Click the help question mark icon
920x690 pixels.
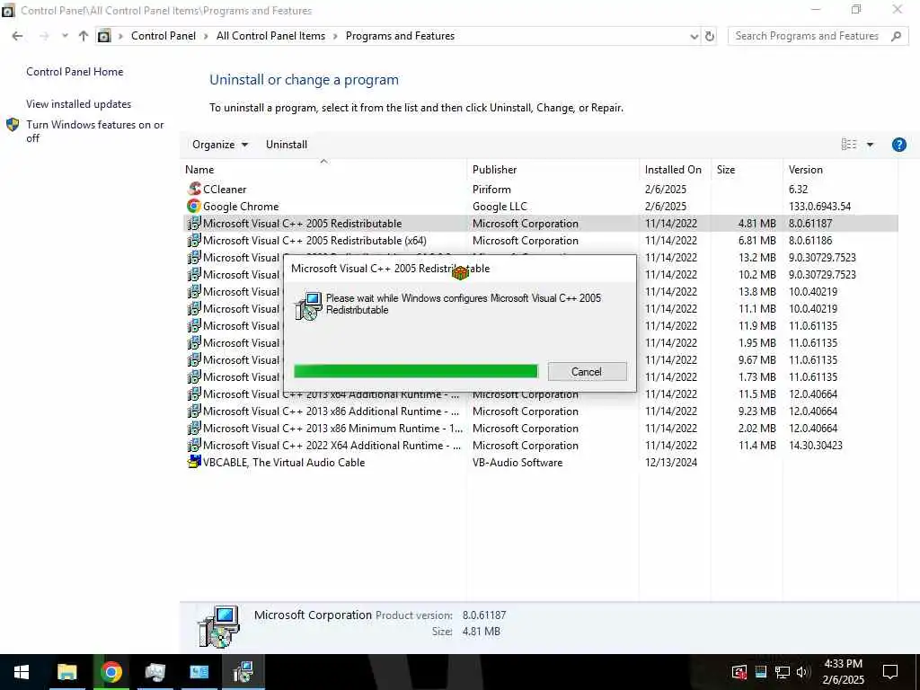pos(898,145)
